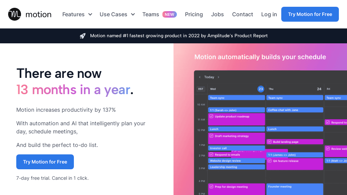Click the Motion logo icon
The width and height of the screenshot is (347, 195).
[x=14, y=14]
